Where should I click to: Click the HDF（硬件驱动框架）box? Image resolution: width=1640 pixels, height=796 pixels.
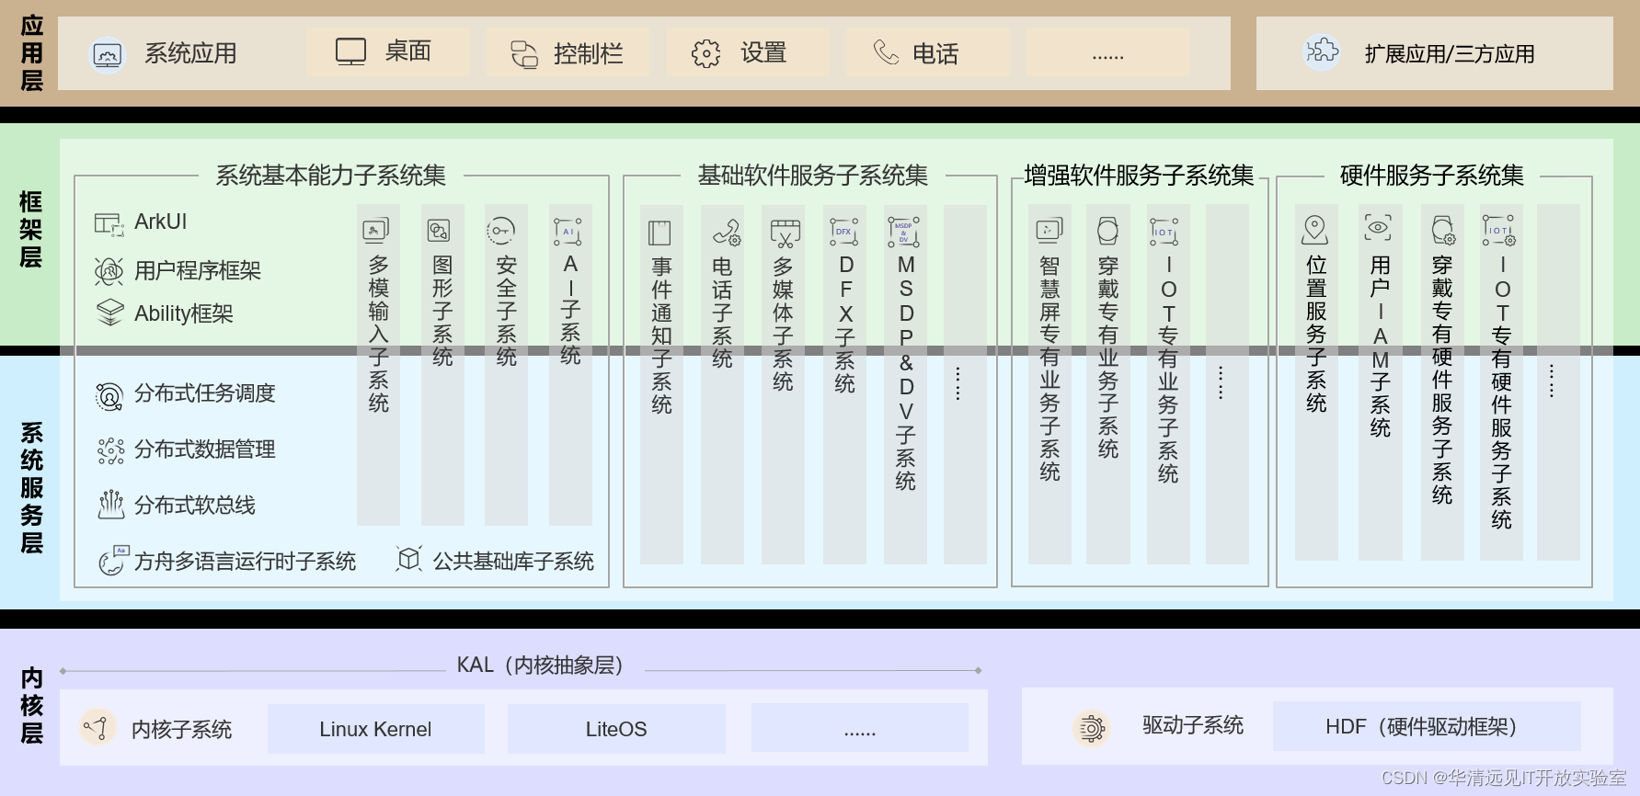(x=1427, y=727)
